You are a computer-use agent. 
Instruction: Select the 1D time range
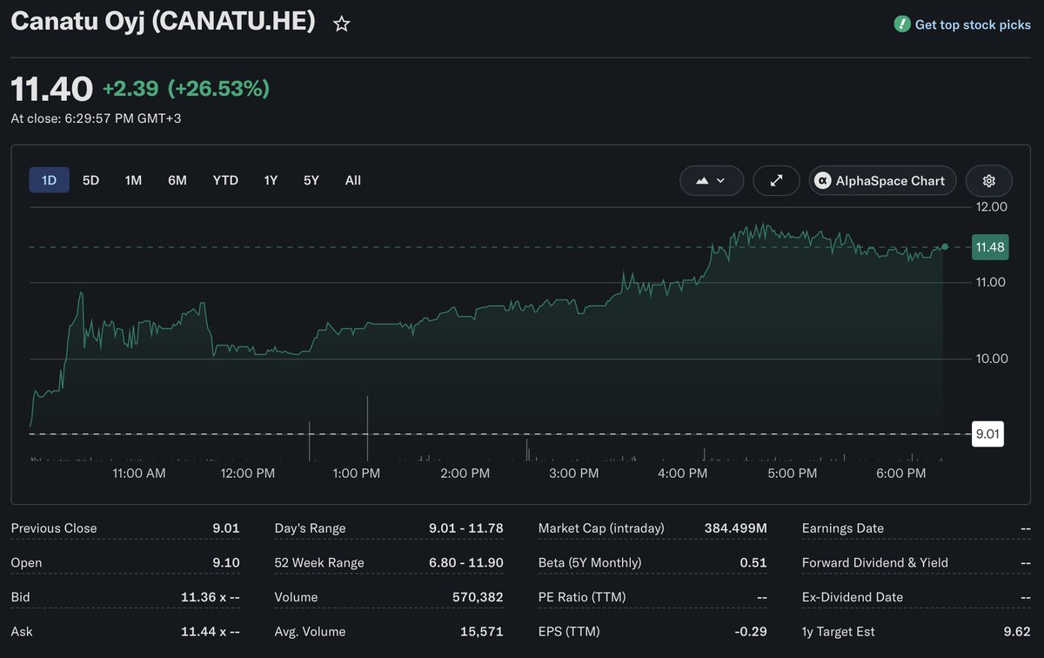49,180
